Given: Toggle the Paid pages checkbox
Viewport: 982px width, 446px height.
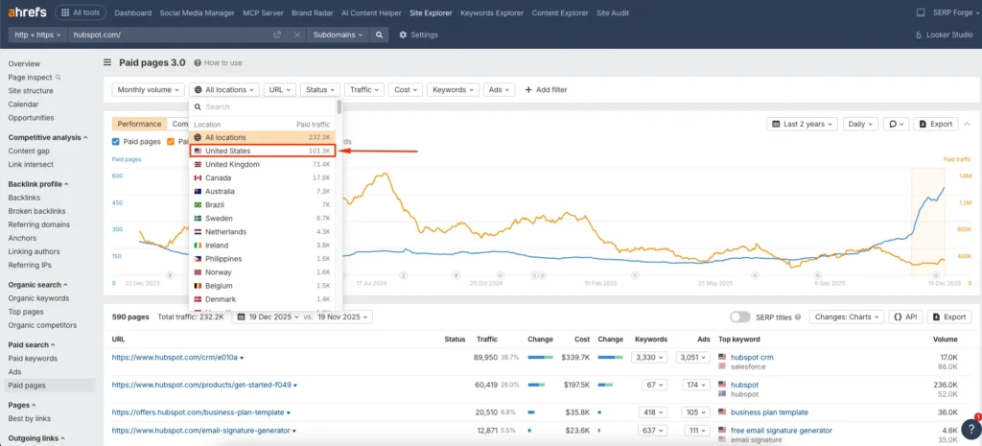Looking at the screenshot, I should click(115, 142).
